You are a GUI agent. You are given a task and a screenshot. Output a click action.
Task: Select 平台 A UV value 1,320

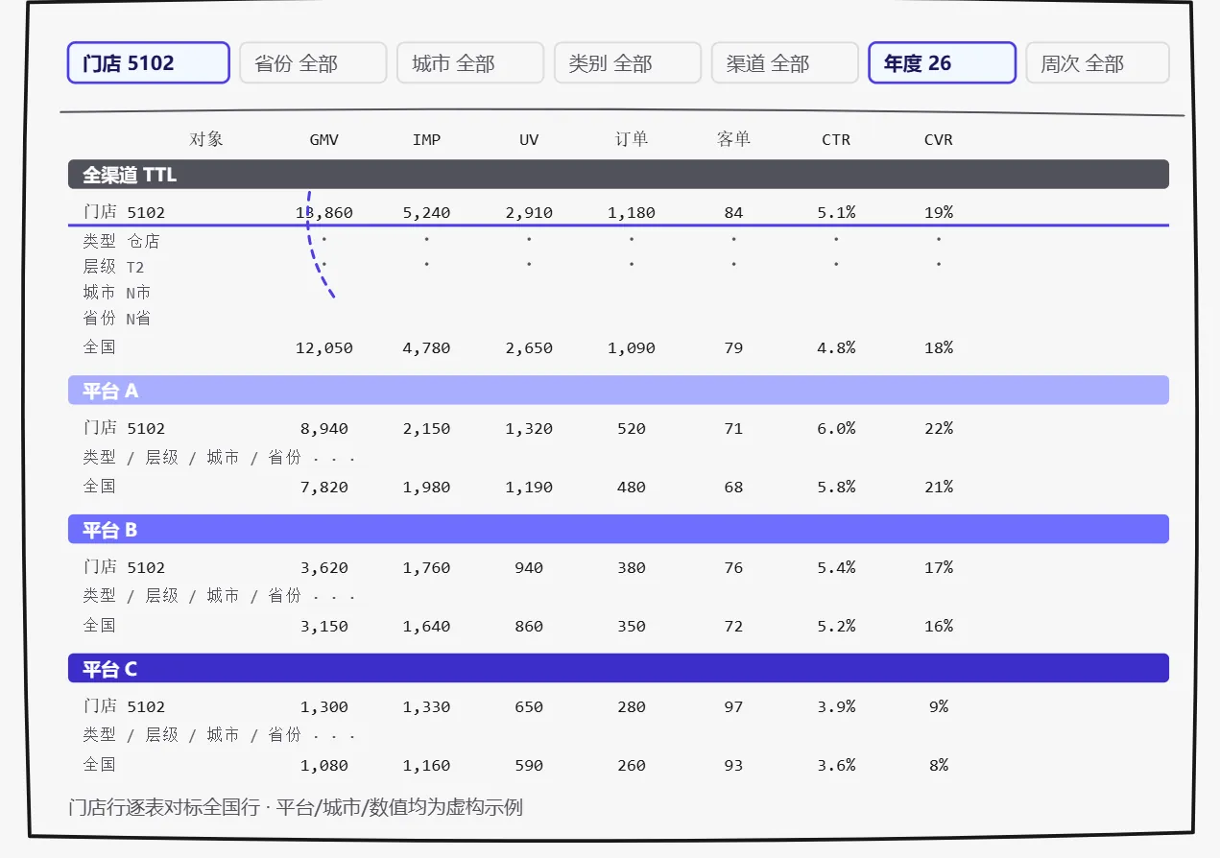(529, 429)
